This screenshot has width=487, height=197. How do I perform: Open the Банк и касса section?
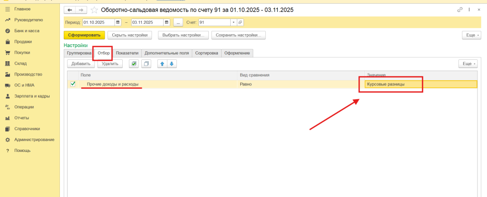(x=27, y=31)
